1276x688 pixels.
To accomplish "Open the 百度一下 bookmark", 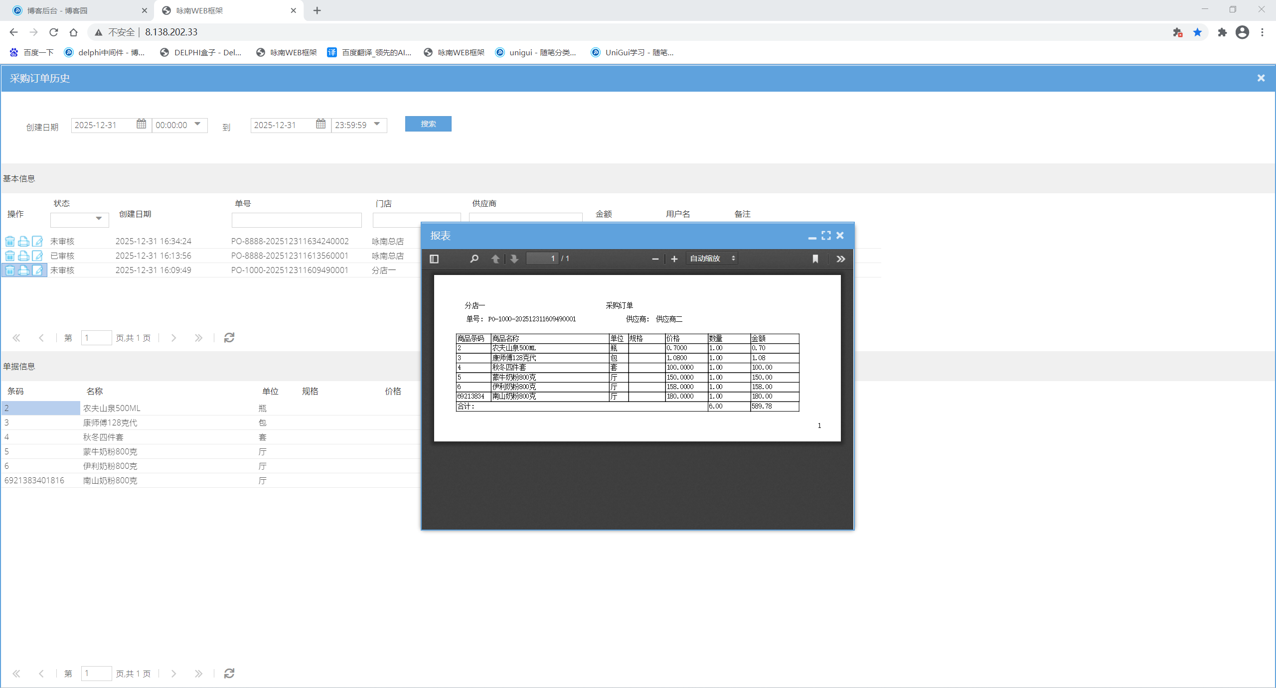I will coord(32,52).
